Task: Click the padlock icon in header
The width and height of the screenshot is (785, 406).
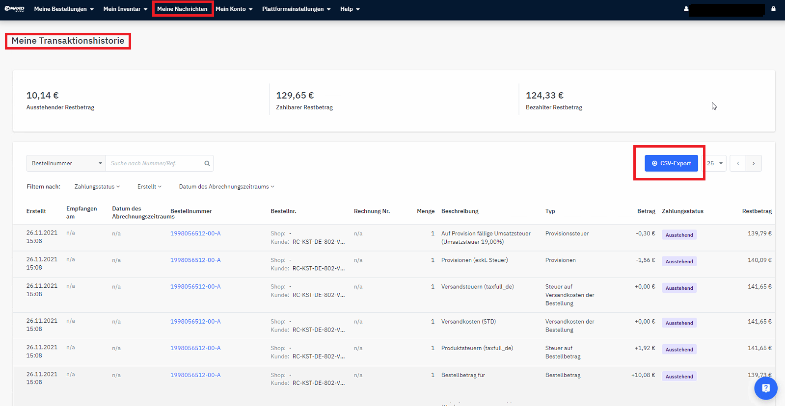Action: coord(773,9)
